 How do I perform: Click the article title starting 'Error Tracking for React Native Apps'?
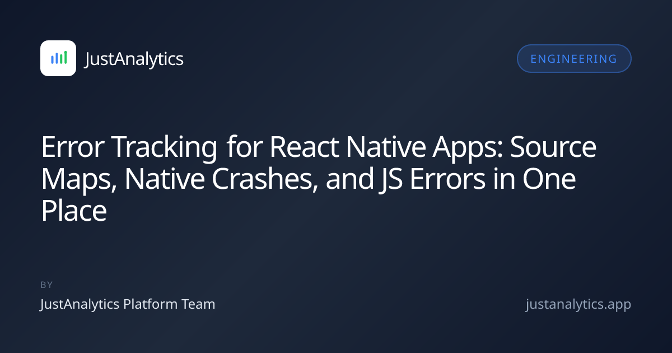319,179
